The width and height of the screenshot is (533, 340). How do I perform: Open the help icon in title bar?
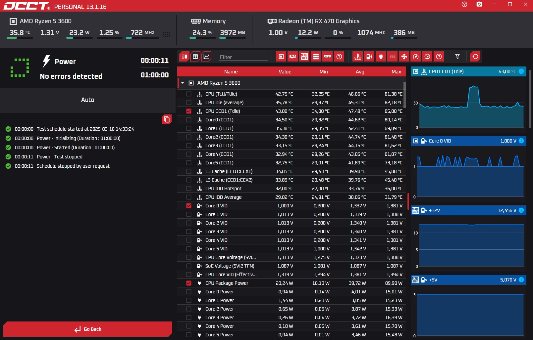point(464,4)
